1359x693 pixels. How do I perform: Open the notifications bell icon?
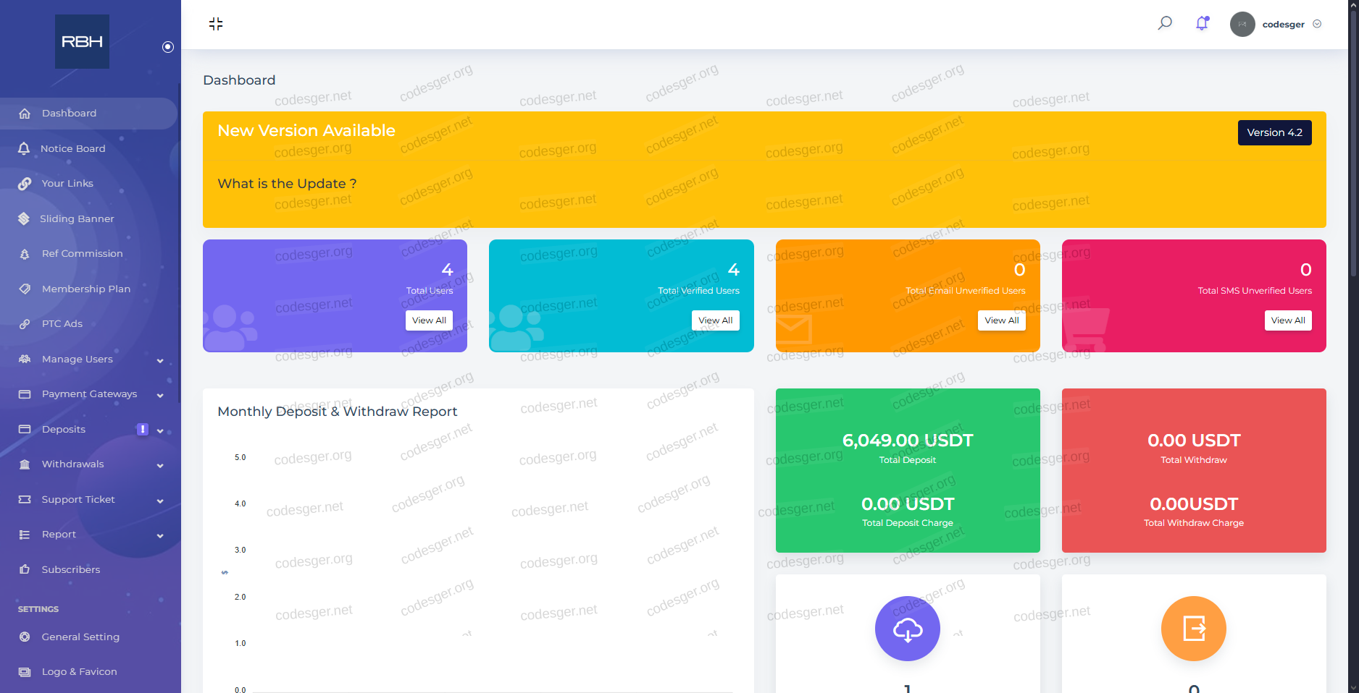point(1203,23)
